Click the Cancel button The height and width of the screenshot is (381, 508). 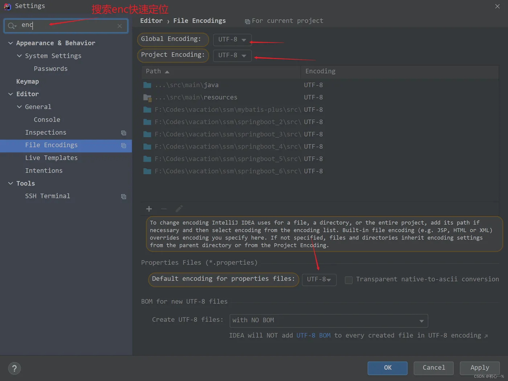[x=434, y=368]
